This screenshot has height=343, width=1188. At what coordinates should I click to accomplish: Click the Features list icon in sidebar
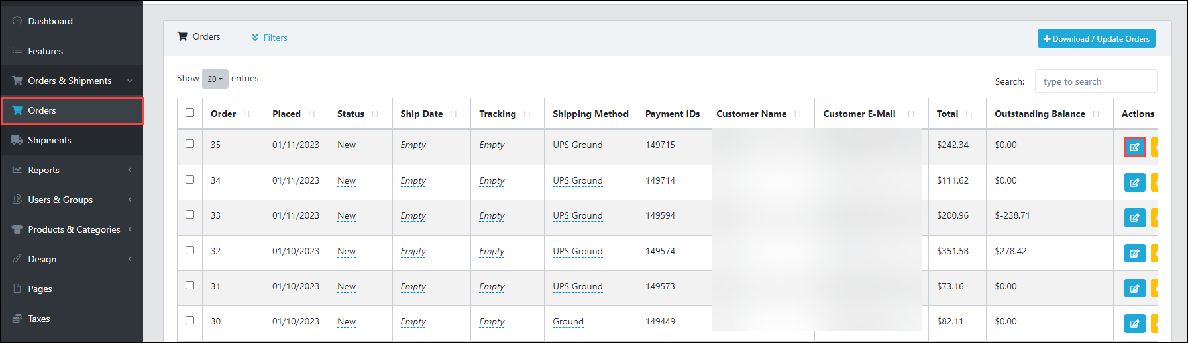tap(17, 51)
